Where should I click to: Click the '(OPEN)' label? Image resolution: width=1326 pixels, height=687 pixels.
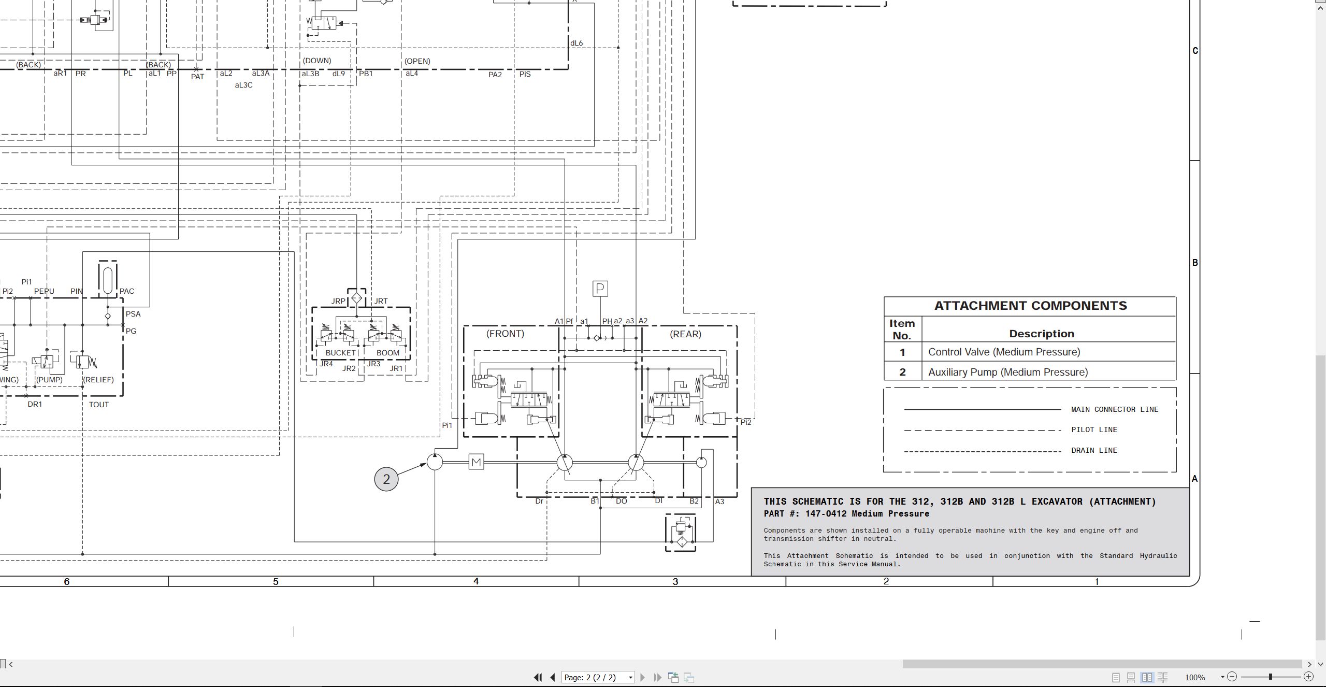point(417,61)
